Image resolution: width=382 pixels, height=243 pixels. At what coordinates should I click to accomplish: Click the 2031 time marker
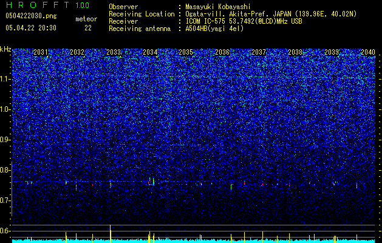[41, 52]
